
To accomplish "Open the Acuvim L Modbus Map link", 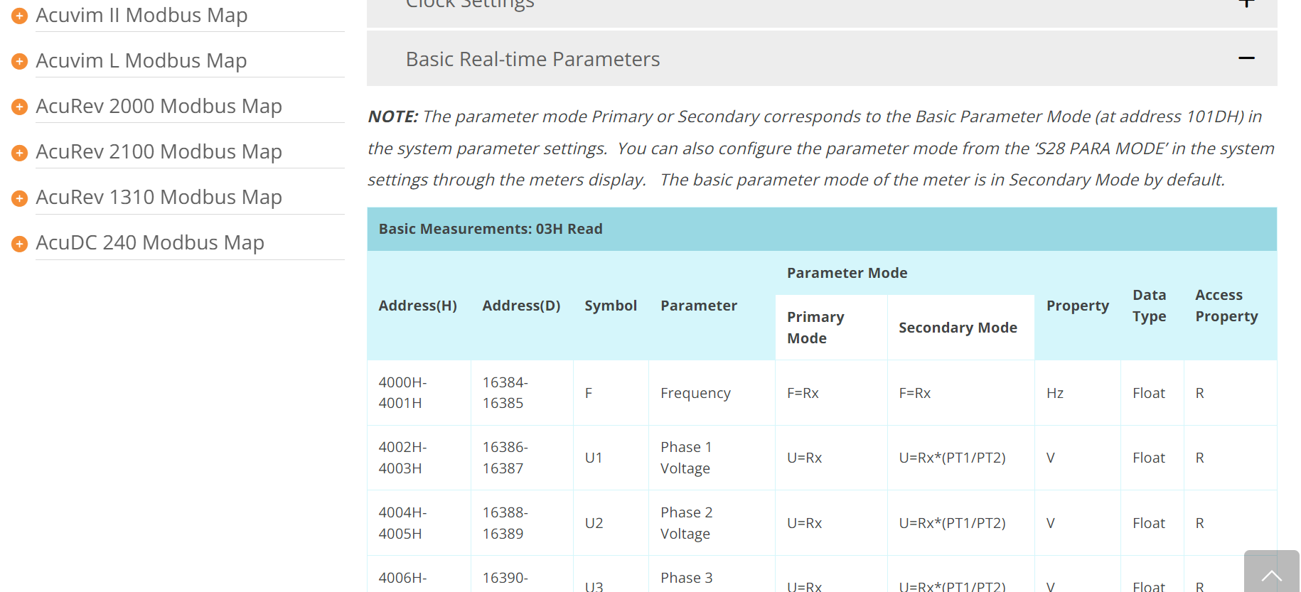I will (141, 60).
